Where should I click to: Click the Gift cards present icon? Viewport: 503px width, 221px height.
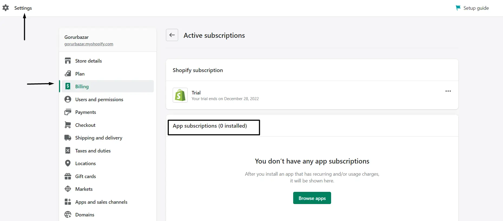click(68, 176)
